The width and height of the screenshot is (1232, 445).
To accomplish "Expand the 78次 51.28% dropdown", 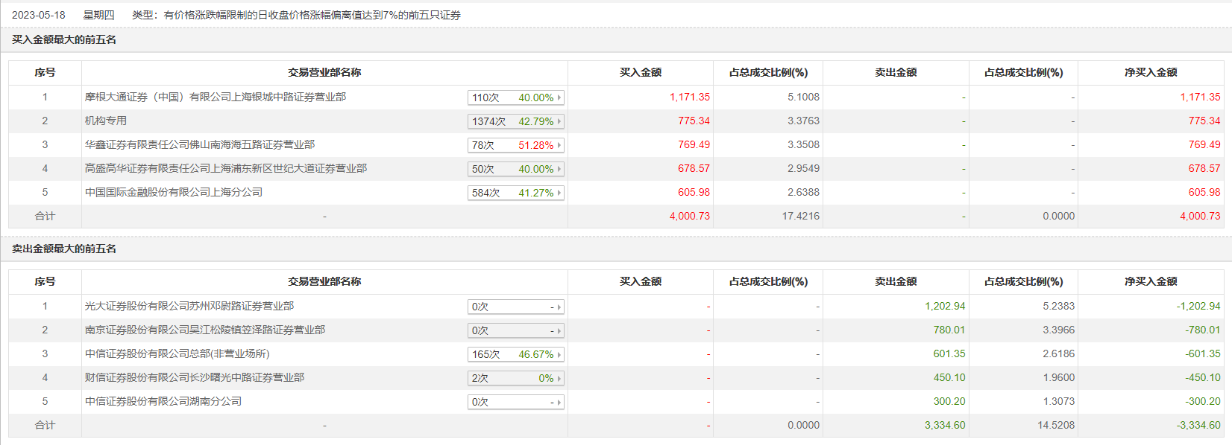I will point(516,145).
